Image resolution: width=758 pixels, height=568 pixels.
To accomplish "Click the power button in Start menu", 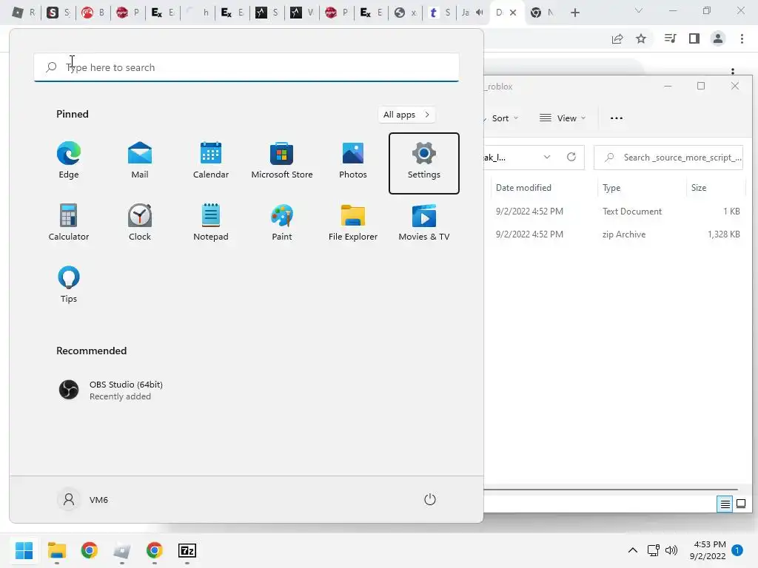I will point(430,499).
